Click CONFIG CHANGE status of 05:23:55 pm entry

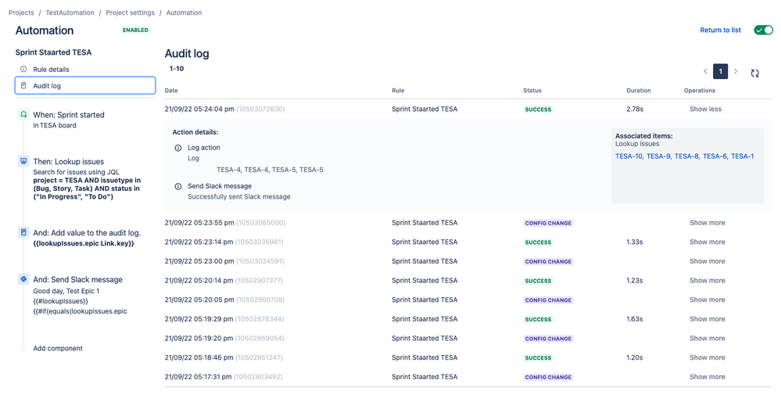548,223
